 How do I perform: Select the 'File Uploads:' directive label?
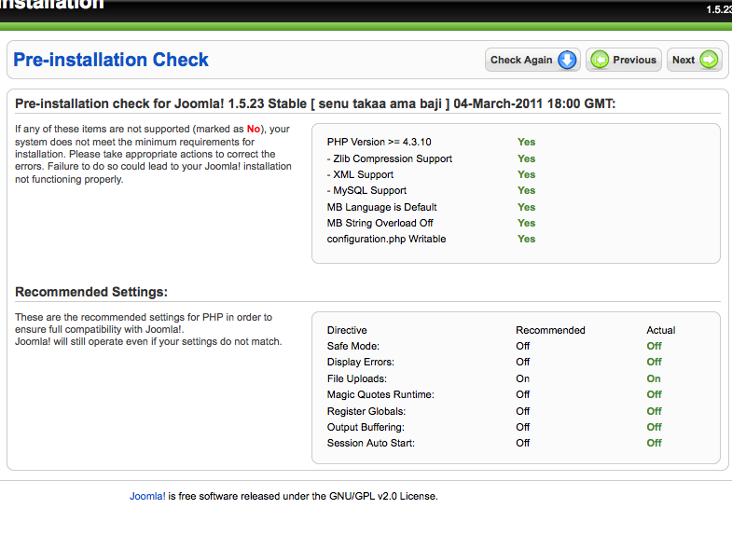[356, 378]
